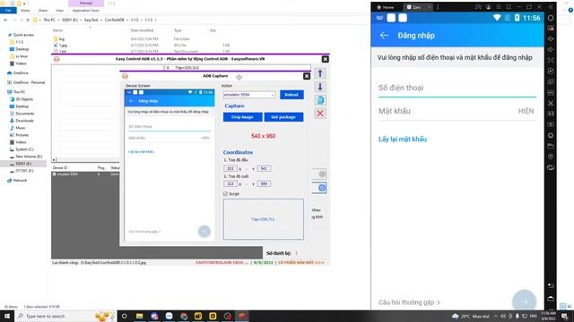Click the new version link in status bar
Image resolution: width=574 pixels, height=322 pixels.
(301, 262)
